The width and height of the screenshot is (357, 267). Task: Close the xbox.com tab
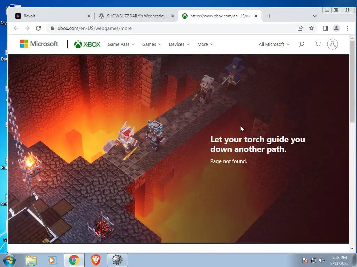tap(256, 16)
